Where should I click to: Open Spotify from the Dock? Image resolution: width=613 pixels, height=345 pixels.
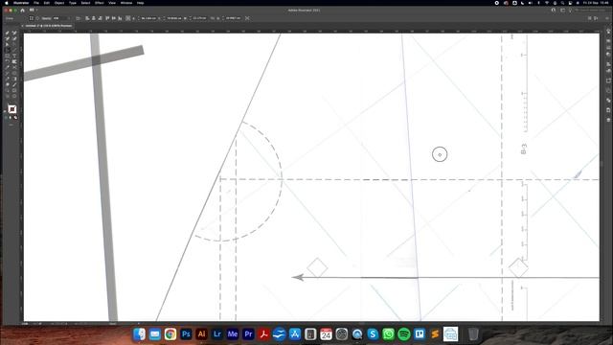point(404,334)
